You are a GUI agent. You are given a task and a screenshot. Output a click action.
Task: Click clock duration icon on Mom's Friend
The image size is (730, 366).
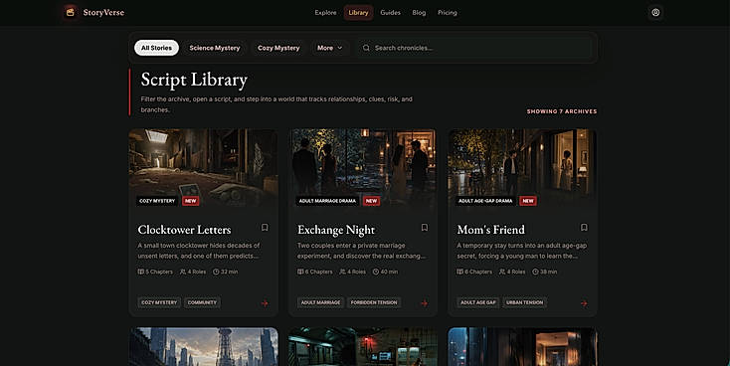(x=535, y=272)
